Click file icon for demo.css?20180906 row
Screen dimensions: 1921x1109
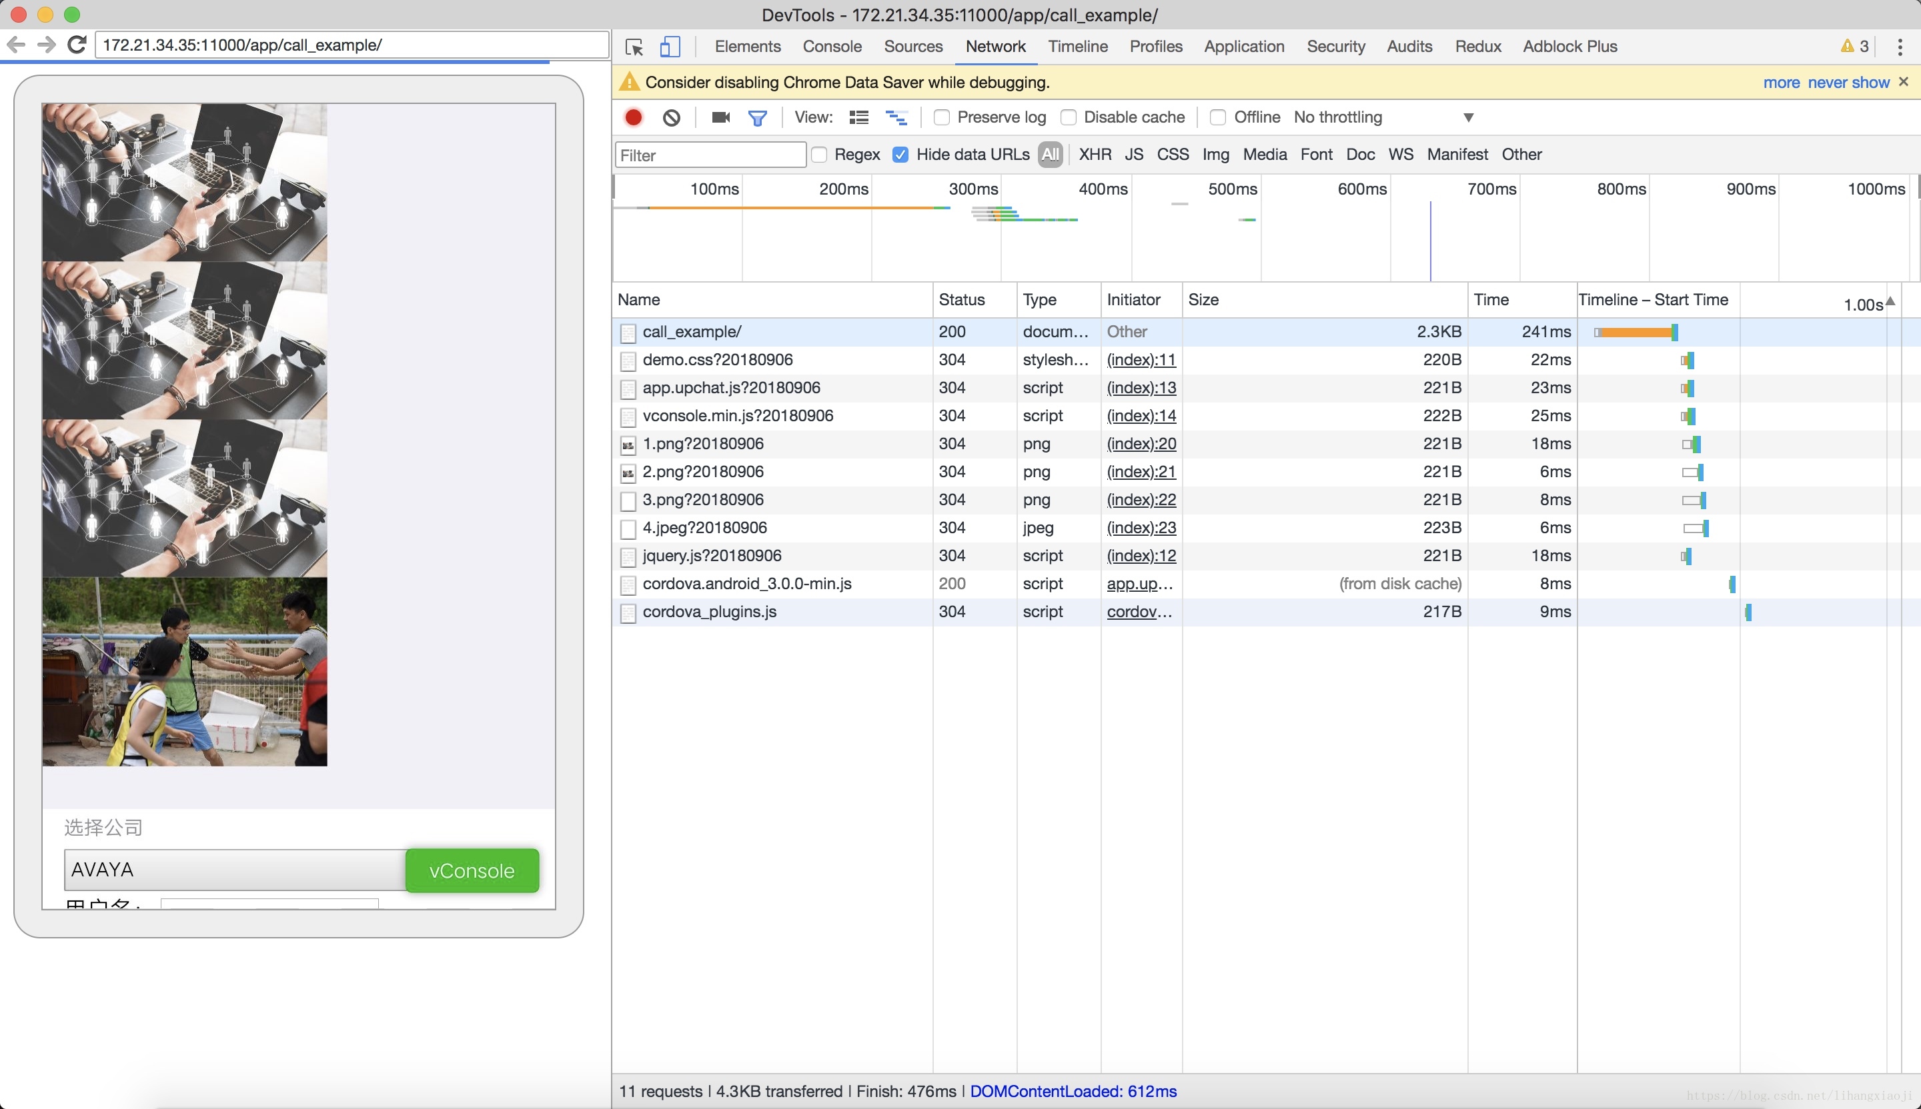click(628, 361)
